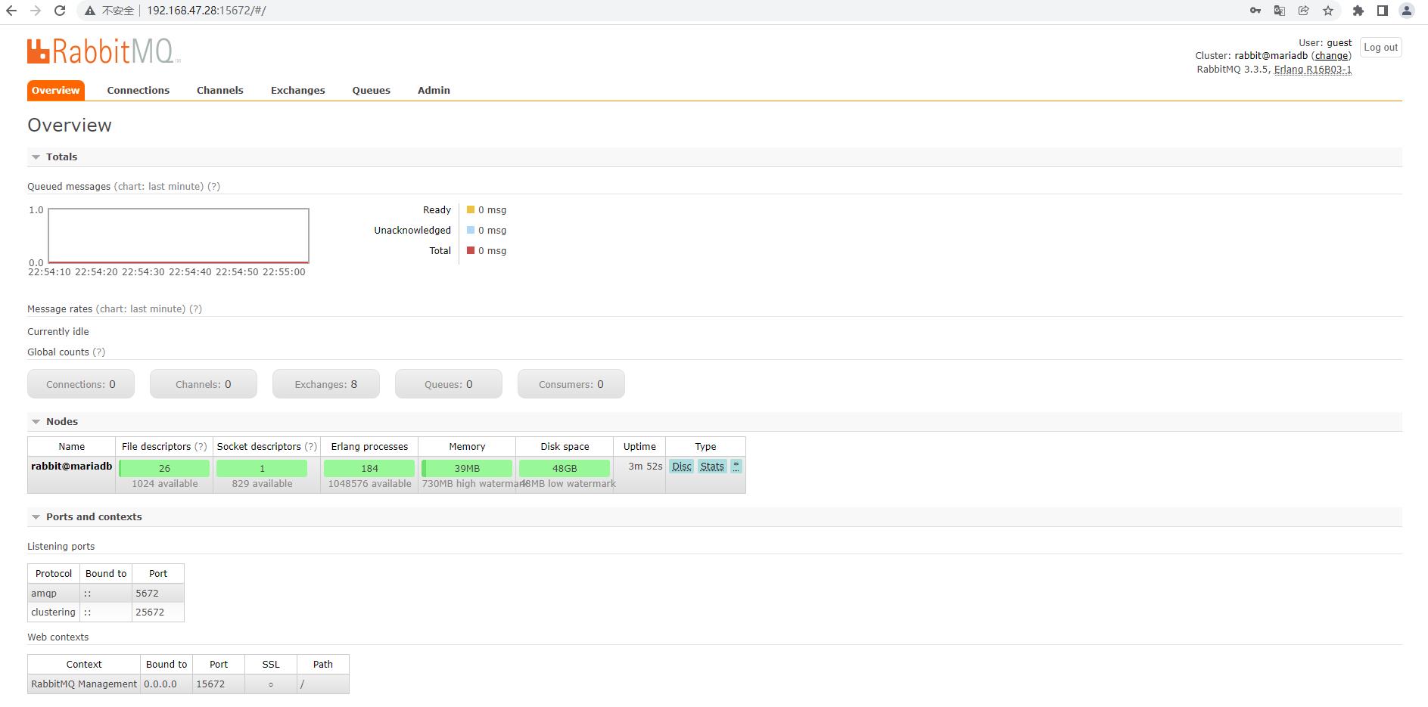
Task: Go to the Exchanges tab
Action: [298, 90]
